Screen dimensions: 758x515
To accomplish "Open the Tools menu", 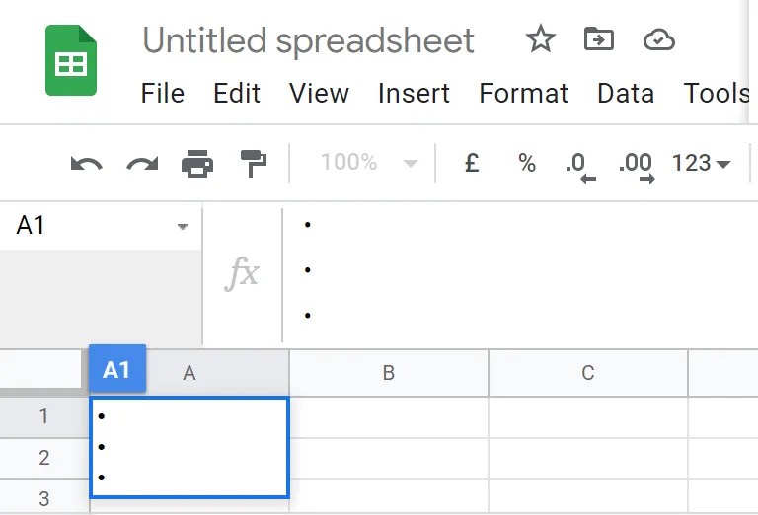I will 716,94.
